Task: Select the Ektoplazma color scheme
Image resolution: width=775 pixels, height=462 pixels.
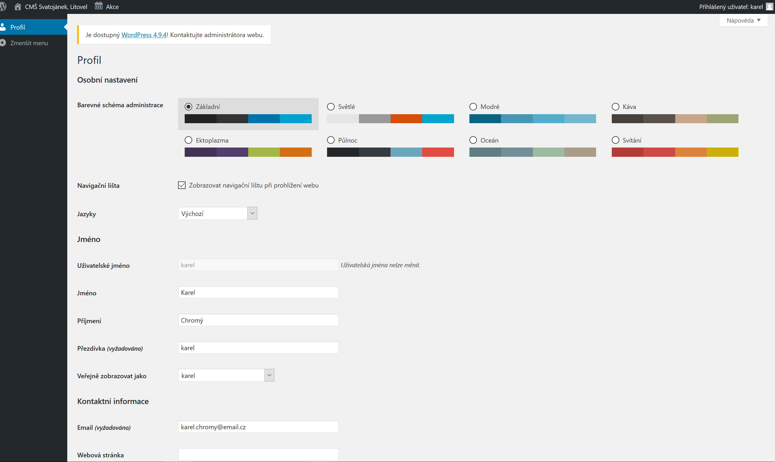Action: pos(188,140)
